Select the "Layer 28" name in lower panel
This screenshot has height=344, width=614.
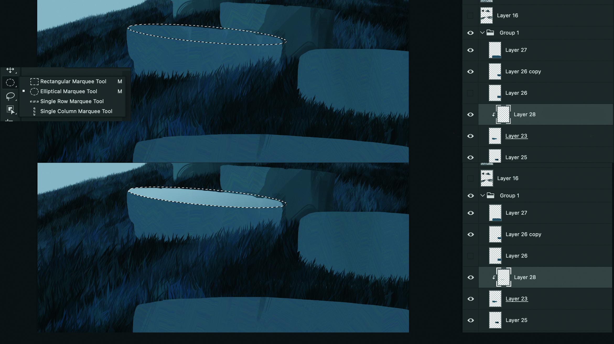tap(525, 277)
